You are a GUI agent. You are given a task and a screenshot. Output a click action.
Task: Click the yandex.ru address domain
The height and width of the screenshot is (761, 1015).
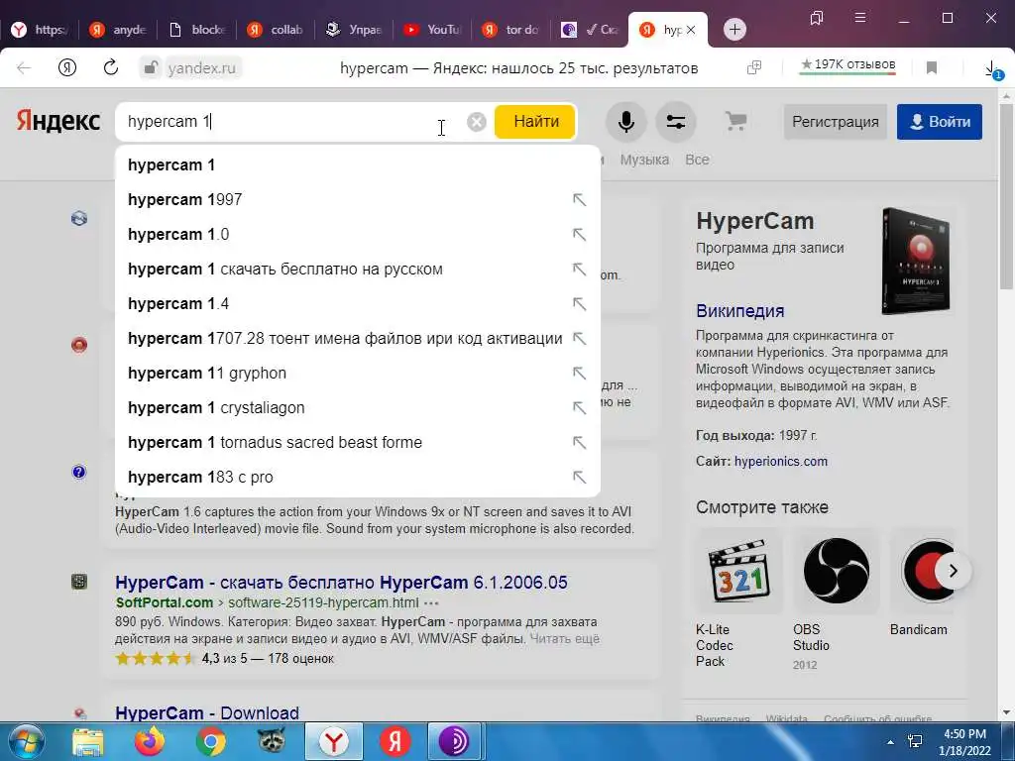(x=201, y=68)
